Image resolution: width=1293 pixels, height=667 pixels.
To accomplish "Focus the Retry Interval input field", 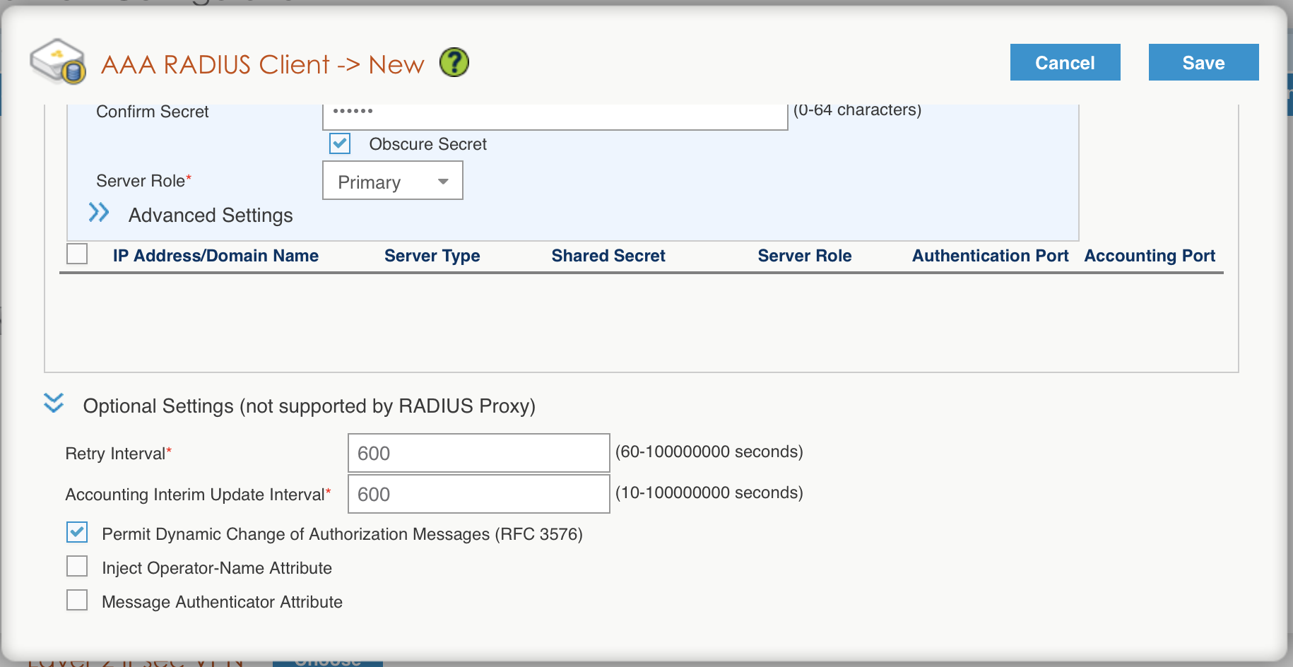I will point(478,453).
